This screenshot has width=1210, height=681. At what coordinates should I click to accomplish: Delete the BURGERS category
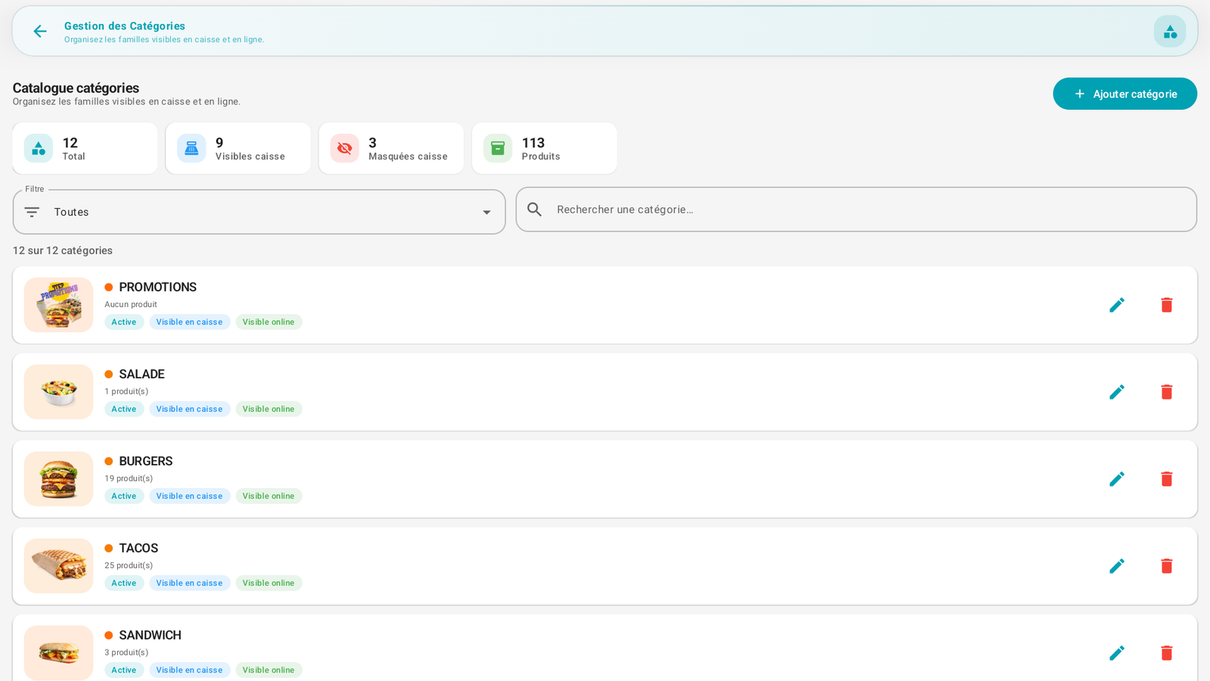click(1167, 479)
